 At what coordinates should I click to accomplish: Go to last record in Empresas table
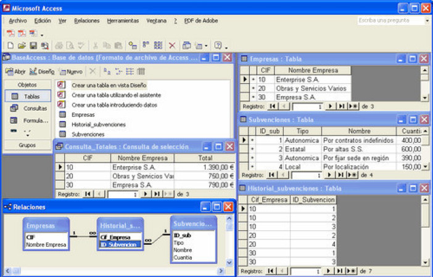point(341,106)
